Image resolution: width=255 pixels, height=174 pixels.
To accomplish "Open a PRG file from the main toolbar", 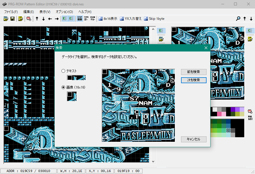I will click(x=6, y=19).
